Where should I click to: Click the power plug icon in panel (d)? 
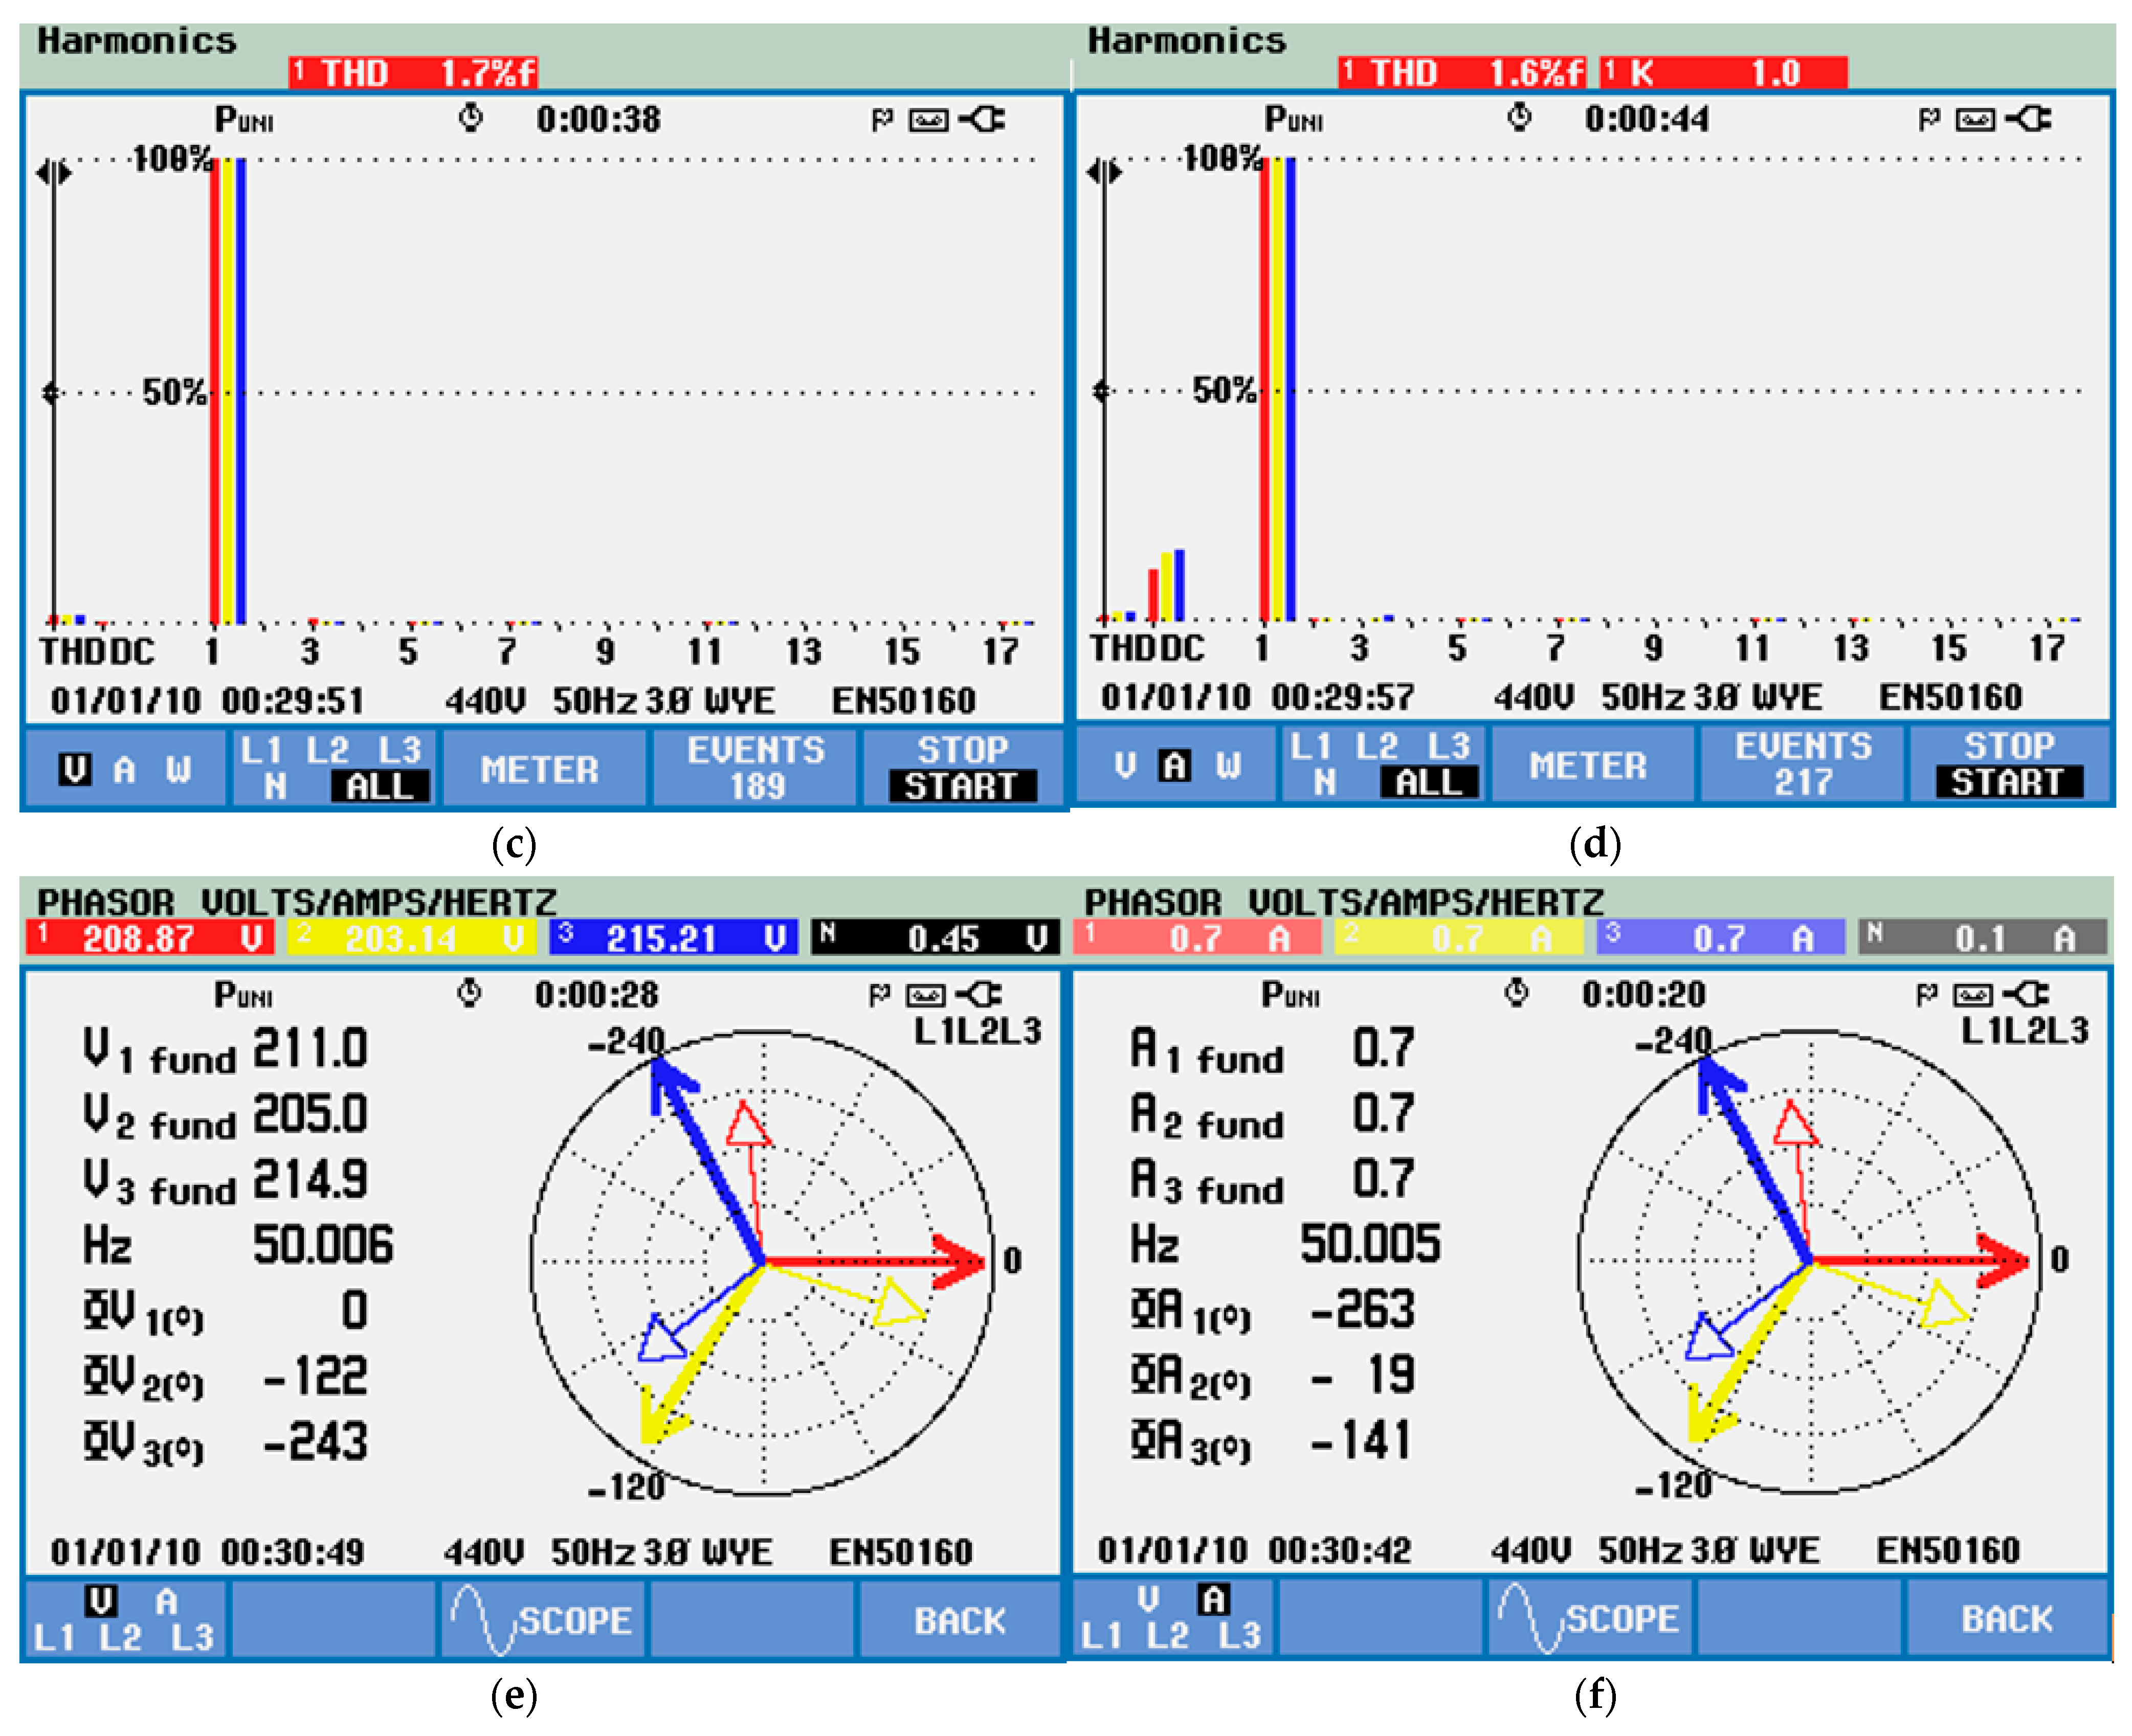coord(2029,119)
